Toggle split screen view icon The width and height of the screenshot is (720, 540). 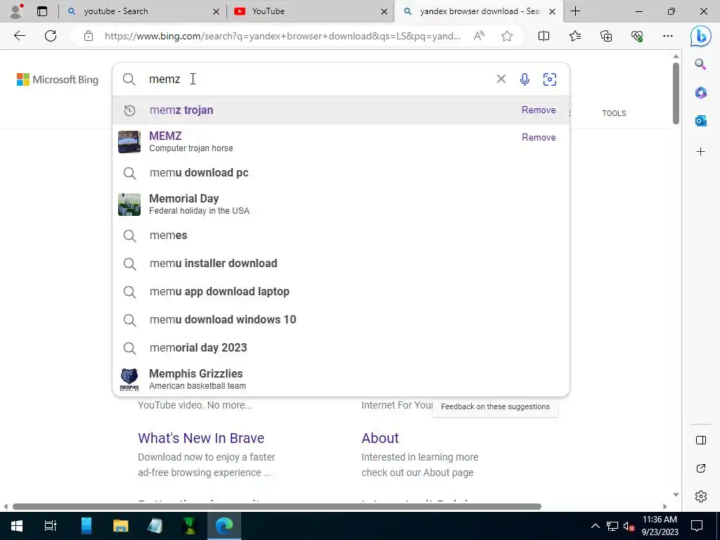click(x=544, y=36)
